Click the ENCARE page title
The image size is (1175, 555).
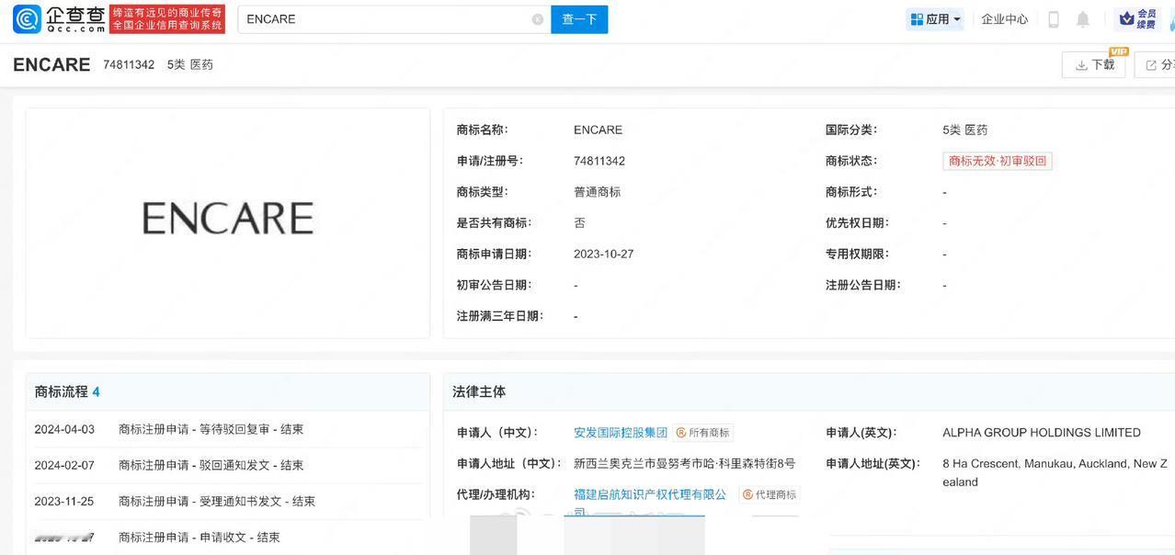[x=51, y=64]
